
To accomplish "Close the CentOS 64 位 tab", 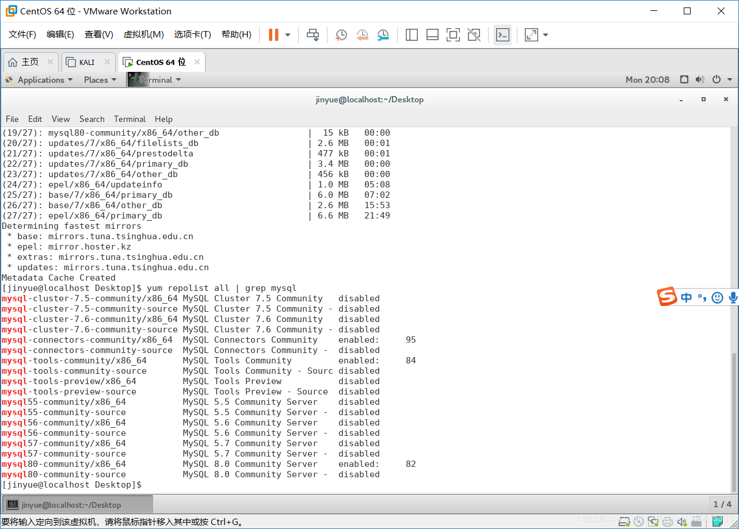I will [x=197, y=62].
